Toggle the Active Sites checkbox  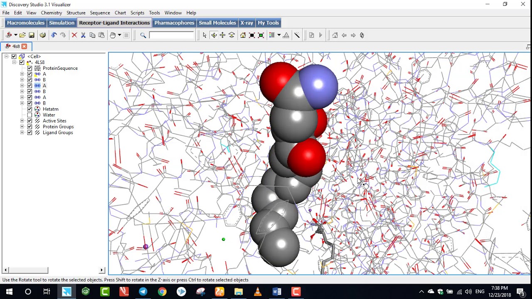pos(30,121)
